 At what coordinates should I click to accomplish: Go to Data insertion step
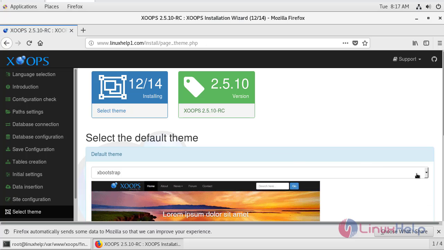(28, 187)
